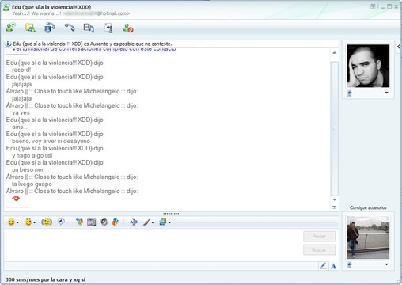Click the message text input area
Viewport: 402px width, 285px height.
(x=153, y=245)
